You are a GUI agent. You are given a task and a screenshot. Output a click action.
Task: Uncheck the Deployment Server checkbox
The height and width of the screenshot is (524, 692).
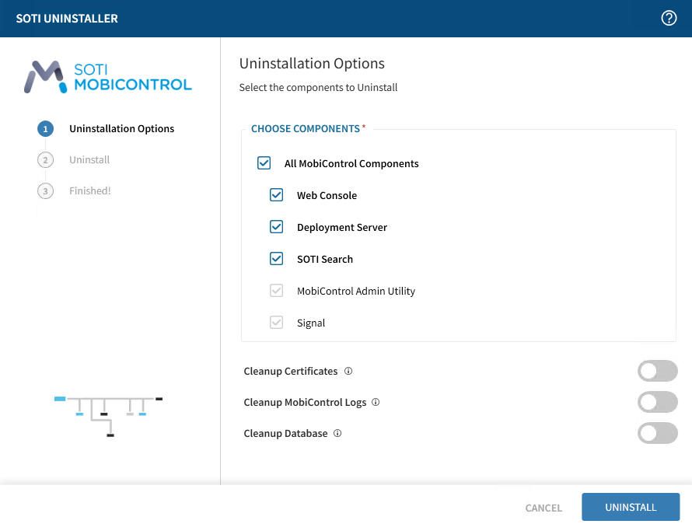[x=276, y=227]
